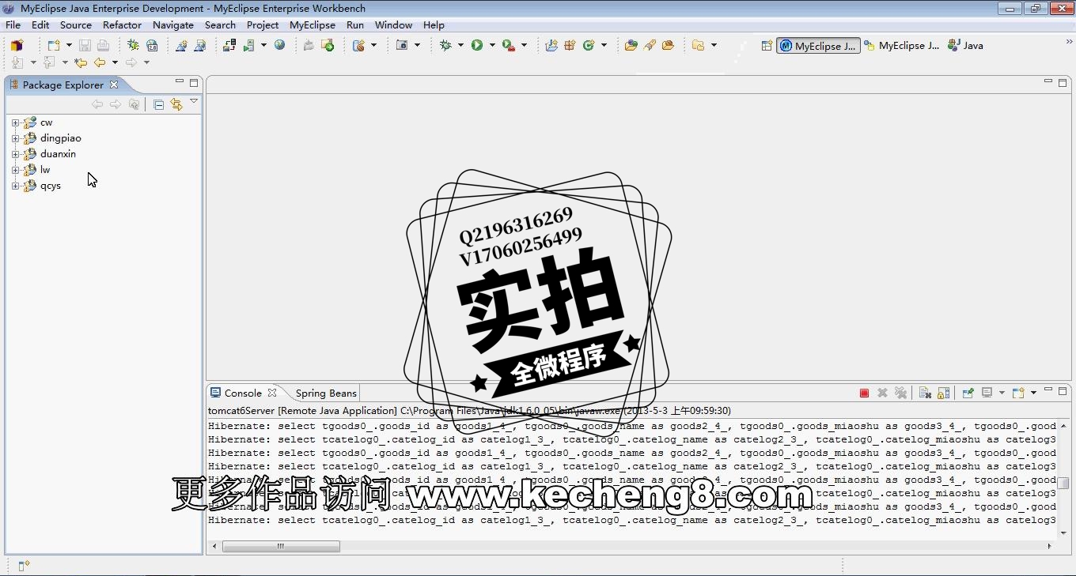Expand the duanxin project node
Image resolution: width=1076 pixels, height=576 pixels.
[15, 154]
